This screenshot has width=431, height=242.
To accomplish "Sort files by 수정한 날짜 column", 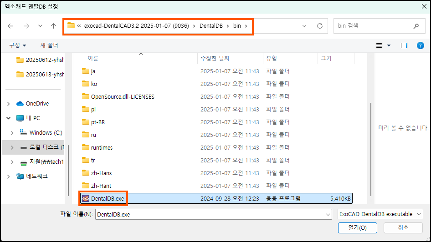I will tap(215, 58).
